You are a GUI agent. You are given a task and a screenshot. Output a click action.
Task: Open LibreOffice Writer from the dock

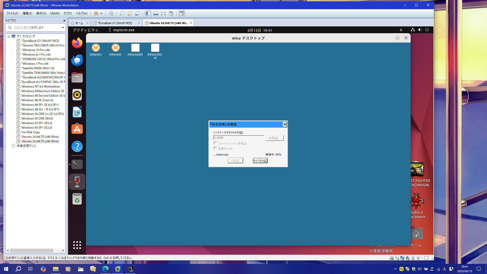77,112
